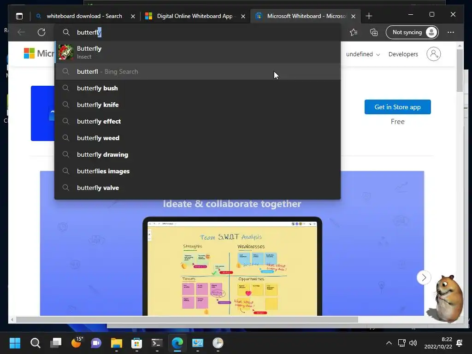This screenshot has width=472, height=354.
Task: Open the Windows Start menu
Action: (15, 343)
